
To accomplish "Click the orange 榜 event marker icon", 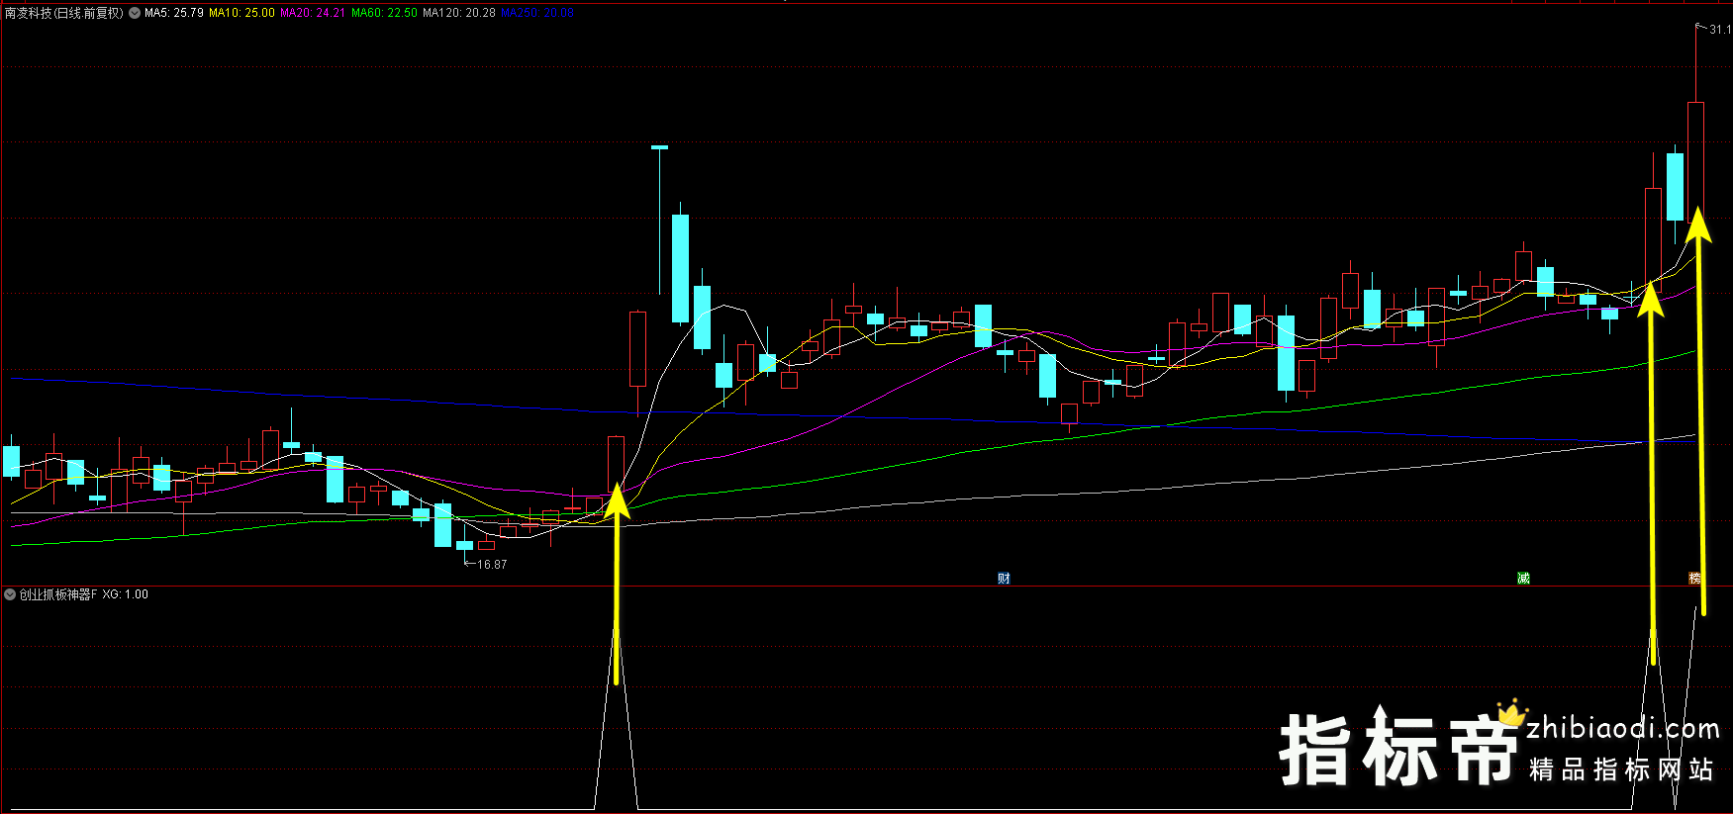I will (x=1694, y=578).
